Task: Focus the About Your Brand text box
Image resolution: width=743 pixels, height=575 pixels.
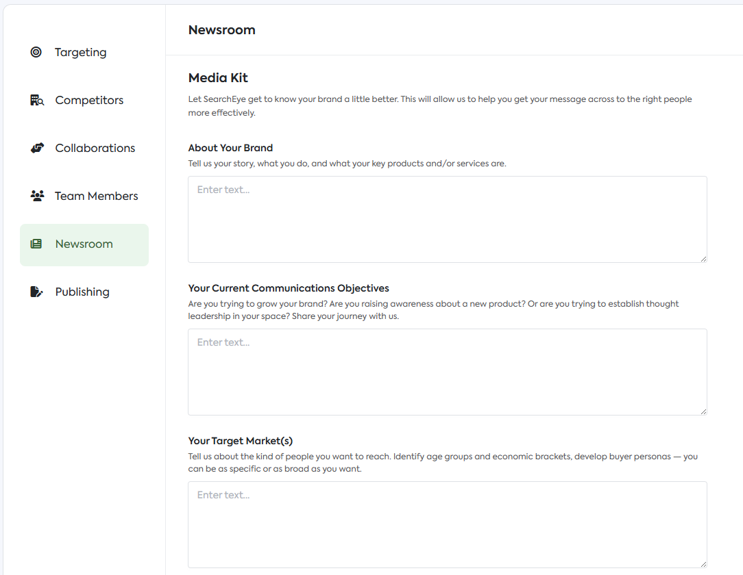Action: [x=447, y=219]
